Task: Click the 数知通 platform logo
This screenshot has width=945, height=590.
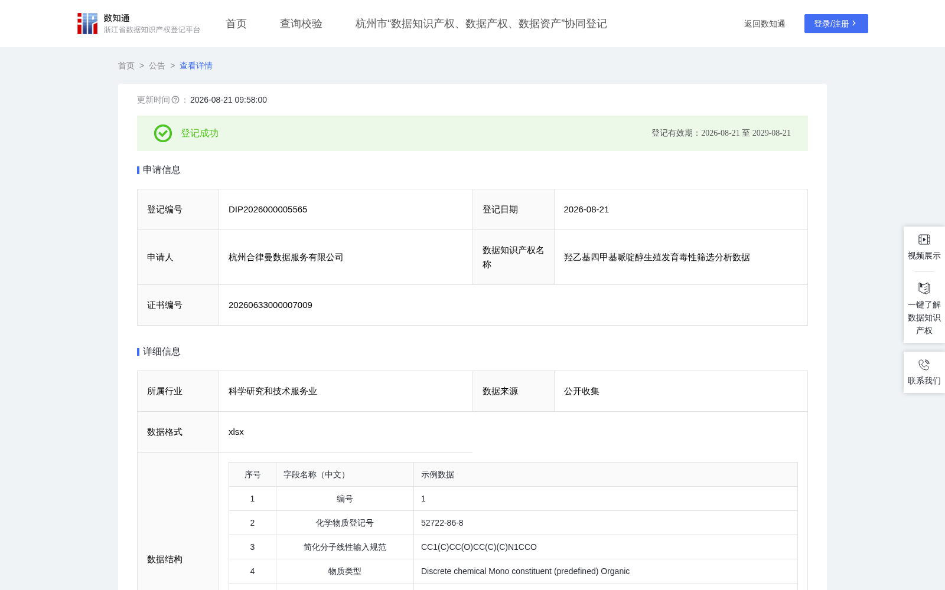Action: click(138, 24)
